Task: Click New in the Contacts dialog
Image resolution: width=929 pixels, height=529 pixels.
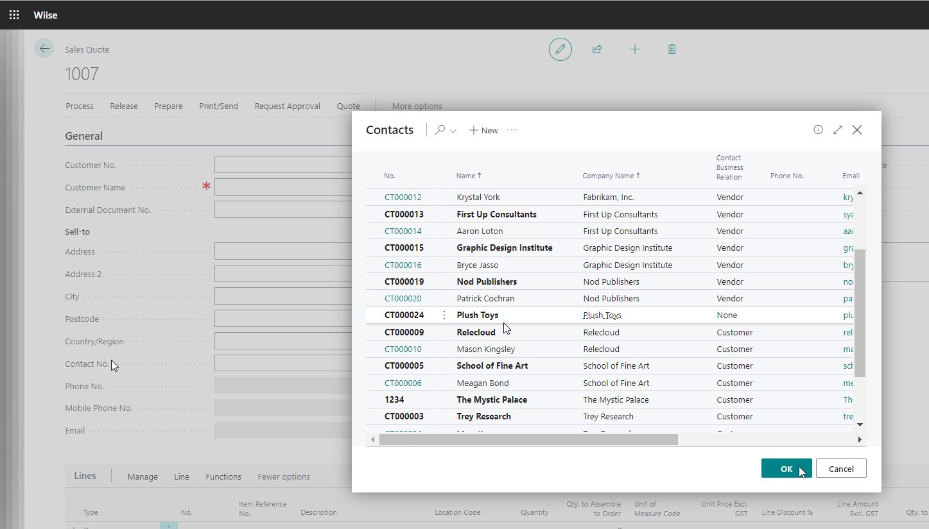Action: [483, 130]
